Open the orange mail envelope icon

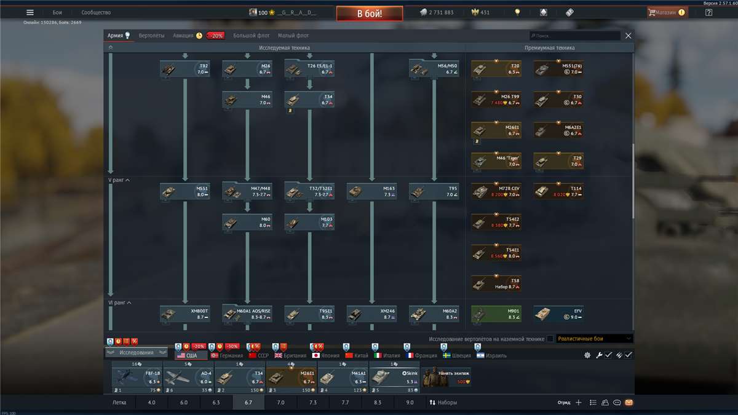tap(629, 403)
